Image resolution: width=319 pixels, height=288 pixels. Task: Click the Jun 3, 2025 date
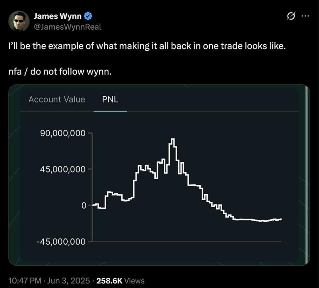tap(67, 281)
